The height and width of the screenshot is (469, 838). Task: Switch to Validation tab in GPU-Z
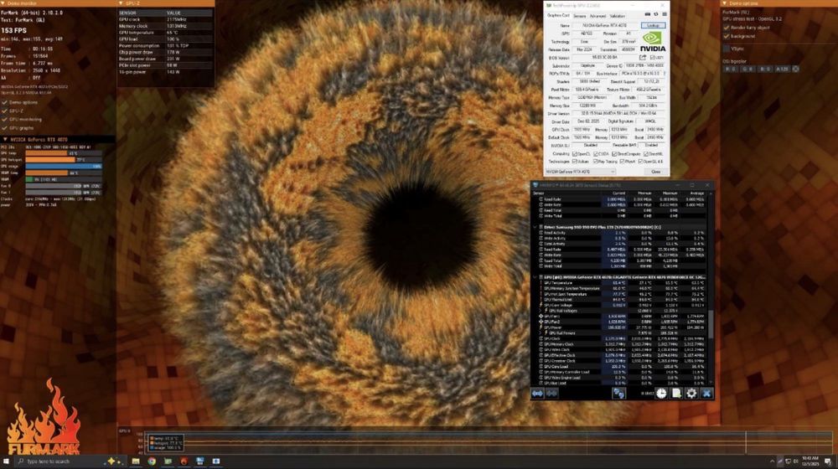click(618, 16)
